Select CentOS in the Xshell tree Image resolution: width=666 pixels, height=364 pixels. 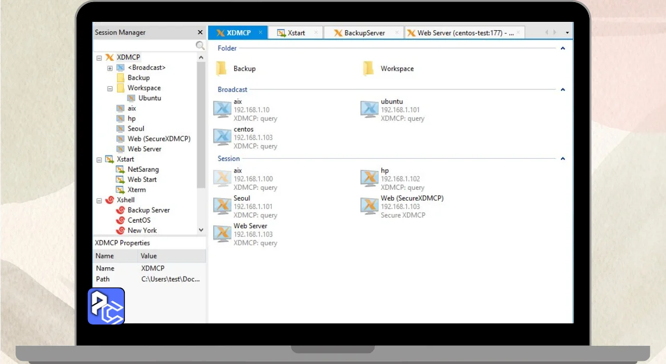coord(139,220)
